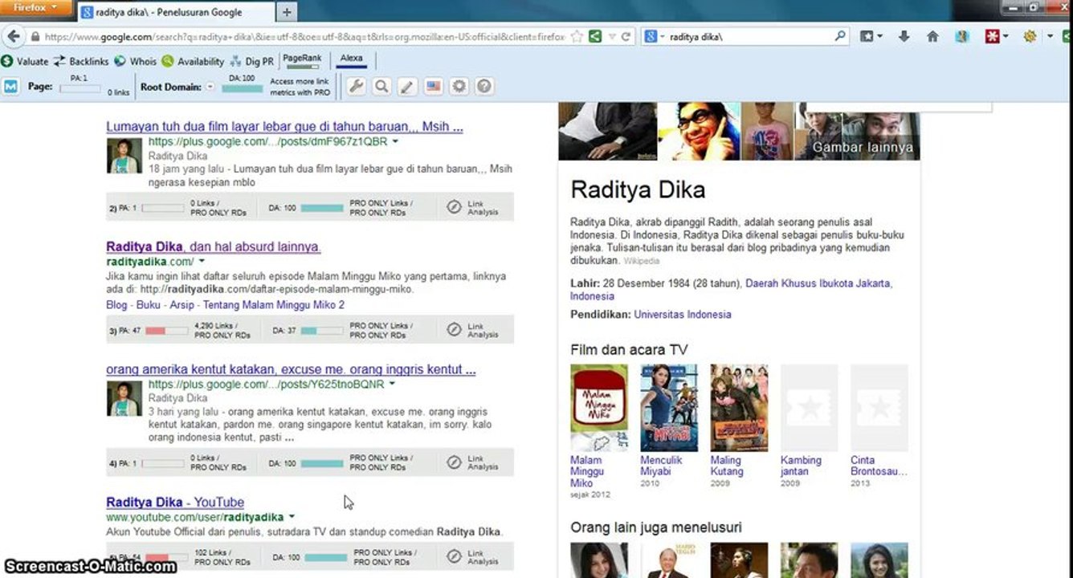Click the browser Back arrow button
The width and height of the screenshot is (1073, 578).
[x=13, y=37]
